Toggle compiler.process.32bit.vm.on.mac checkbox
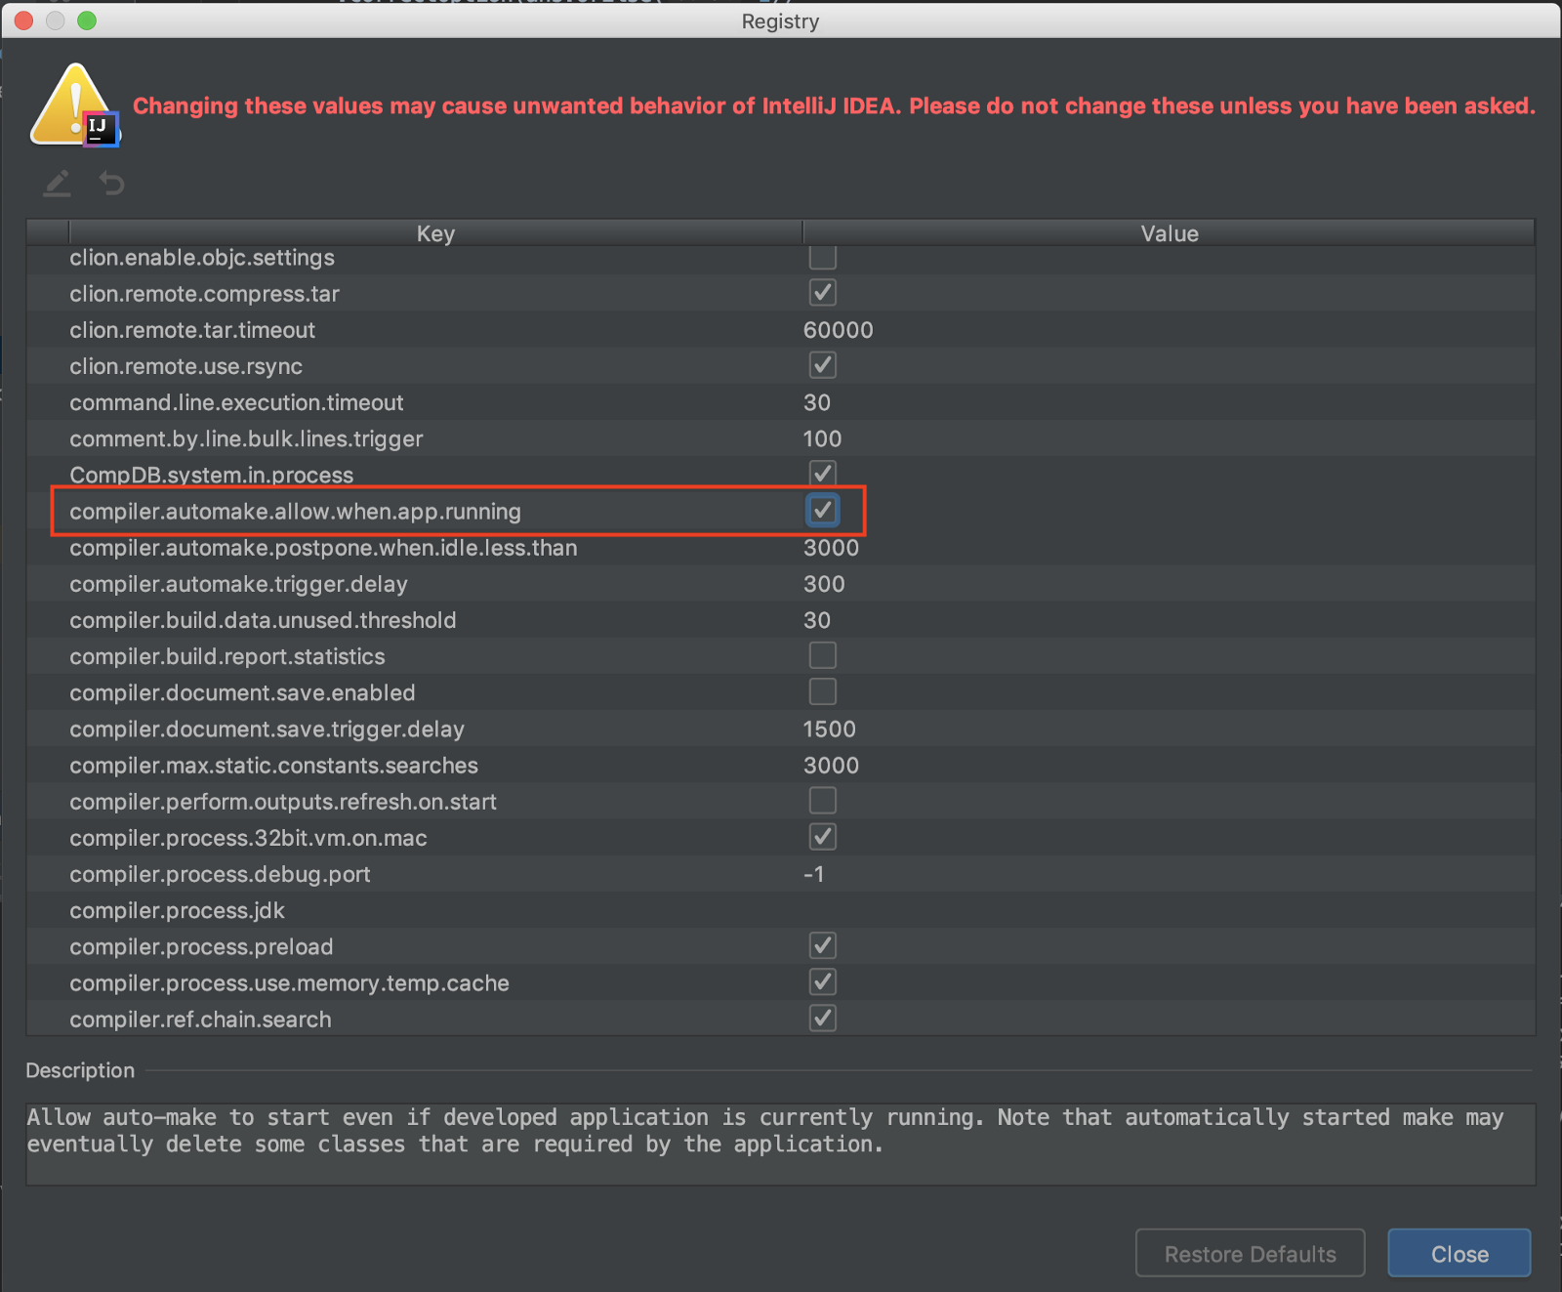The height and width of the screenshot is (1292, 1562). [x=822, y=836]
